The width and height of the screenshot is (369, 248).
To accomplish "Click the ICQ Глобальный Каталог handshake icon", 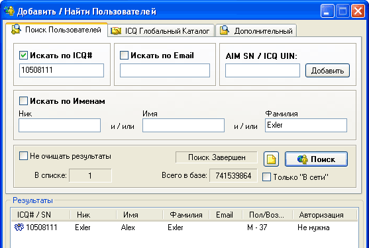I will point(116,31).
